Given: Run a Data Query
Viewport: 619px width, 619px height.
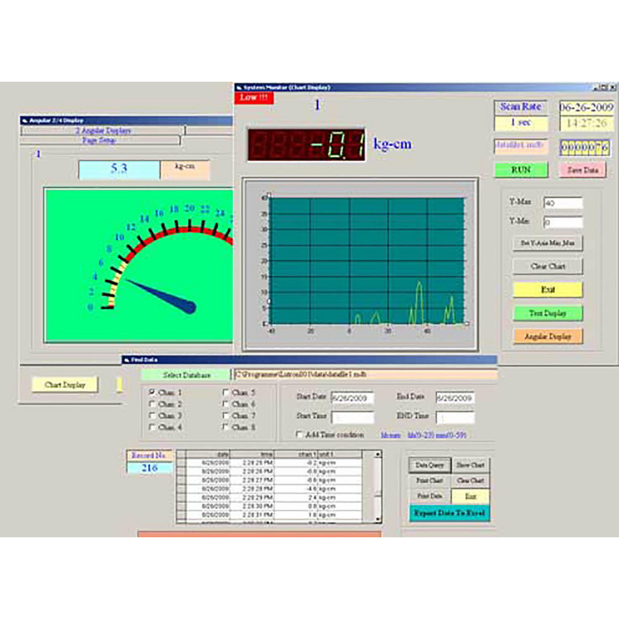Looking at the screenshot, I should pos(431,465).
